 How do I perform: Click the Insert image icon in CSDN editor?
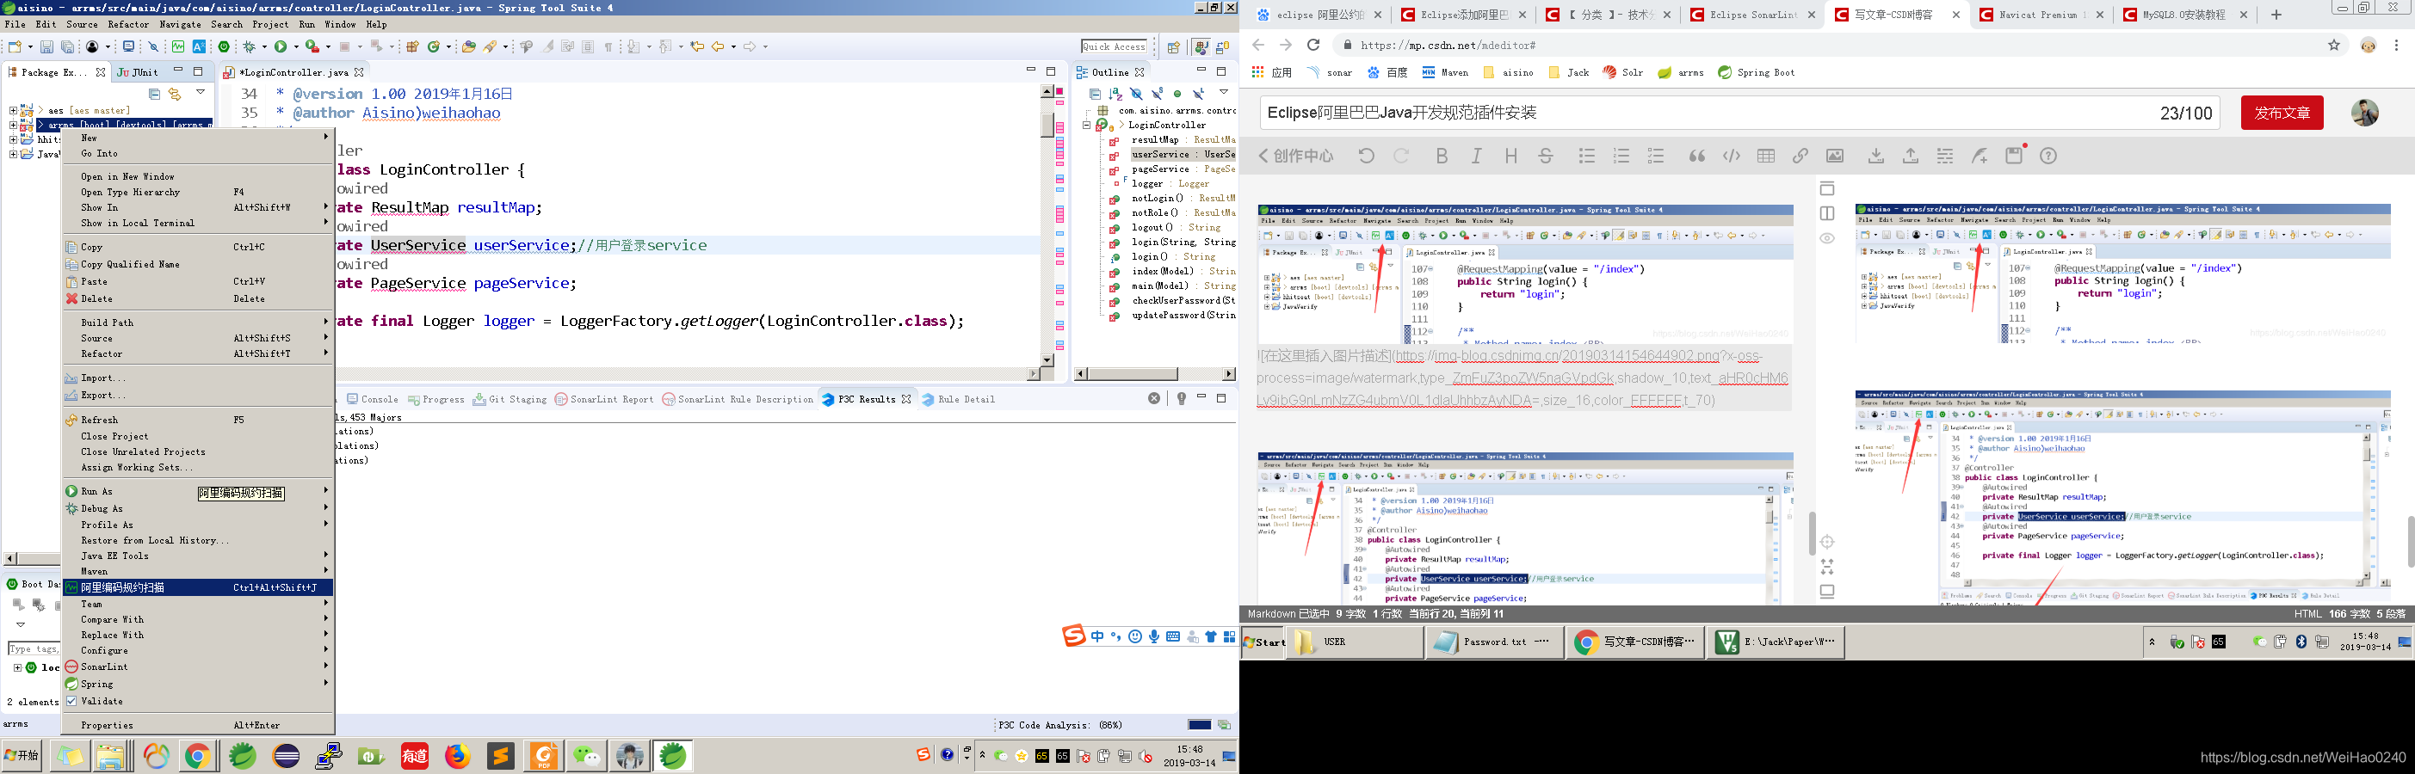click(x=1835, y=156)
